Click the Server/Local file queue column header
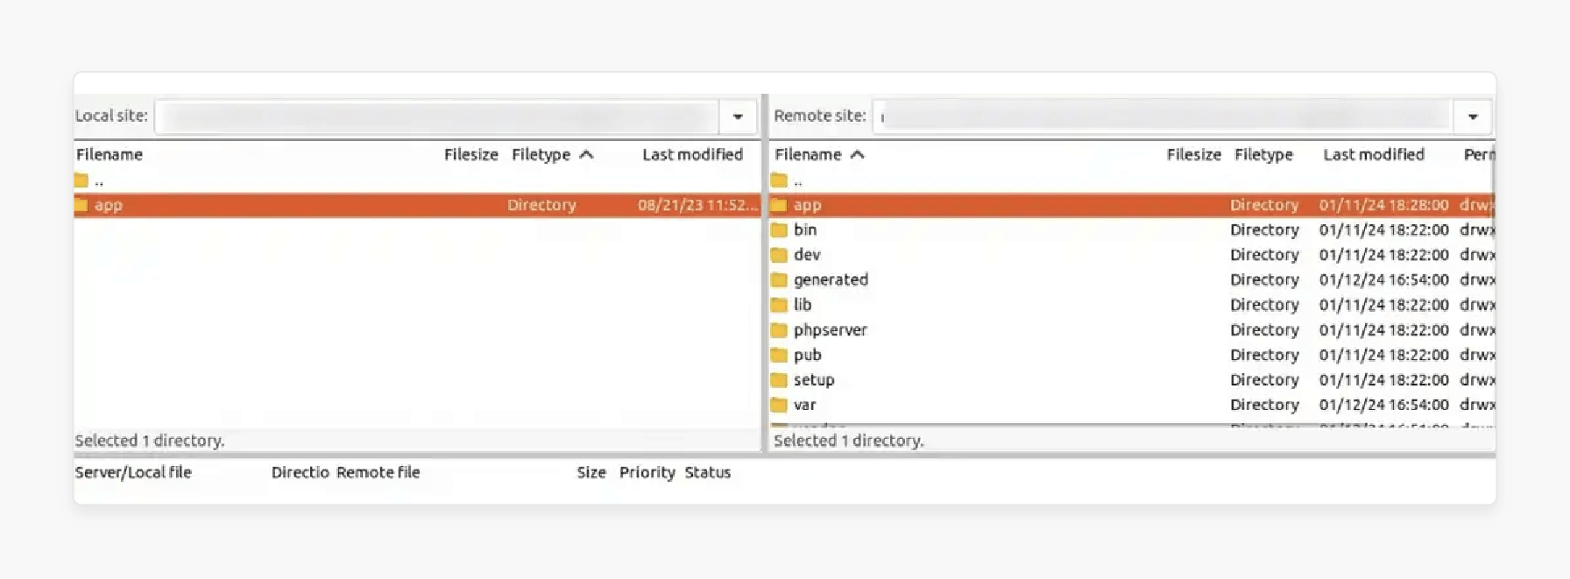Viewport: 1570px width, 579px height. [133, 472]
